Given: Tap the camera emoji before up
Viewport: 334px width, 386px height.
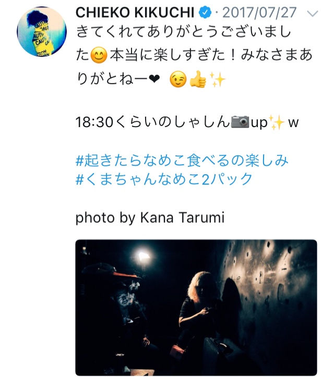Looking at the screenshot, I should 240,122.
